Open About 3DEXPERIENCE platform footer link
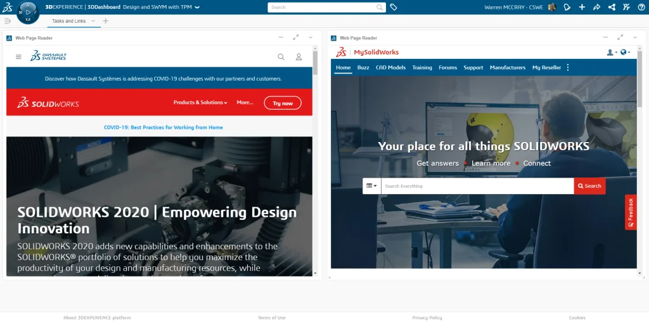This screenshot has height=324, width=649. click(97, 318)
